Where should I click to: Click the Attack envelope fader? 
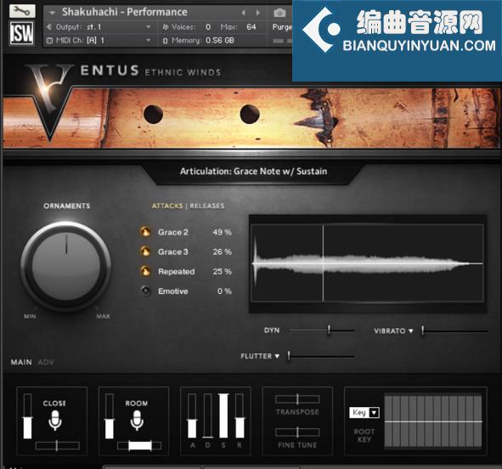[x=192, y=415]
